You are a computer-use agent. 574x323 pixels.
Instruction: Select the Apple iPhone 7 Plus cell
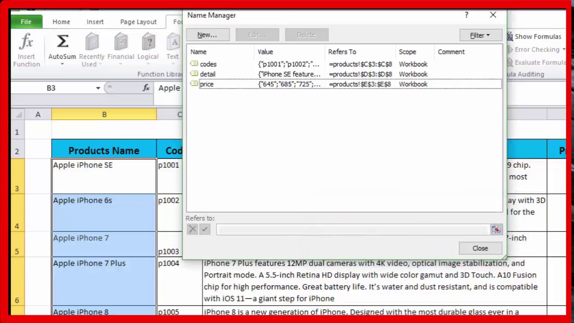[104, 281]
